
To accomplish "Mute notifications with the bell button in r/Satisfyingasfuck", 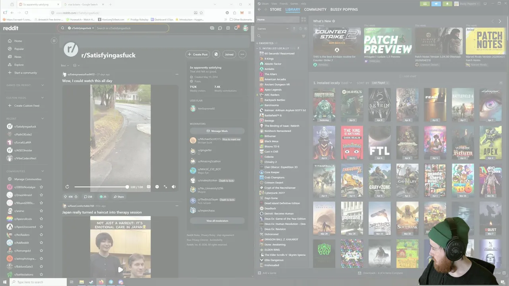I will (216, 54).
